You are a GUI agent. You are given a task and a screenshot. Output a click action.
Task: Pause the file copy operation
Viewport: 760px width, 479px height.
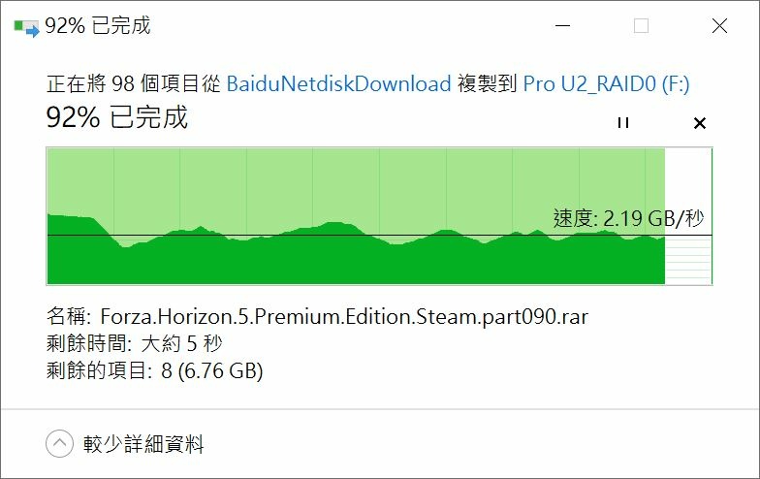click(623, 122)
